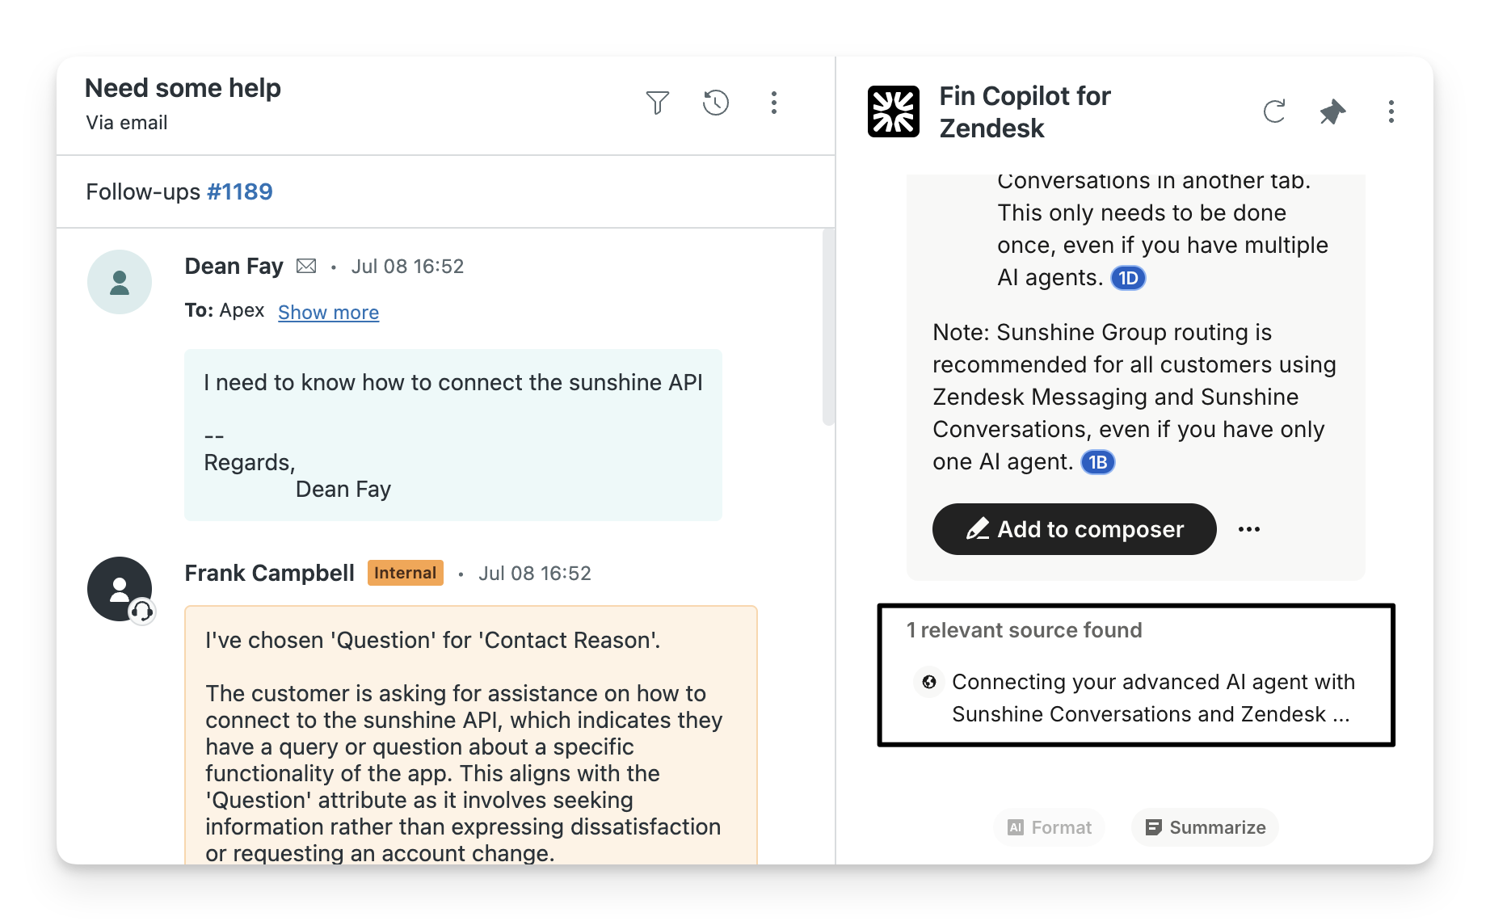The image size is (1490, 921).
Task: Click the 1D source citation badge
Action: tap(1128, 279)
